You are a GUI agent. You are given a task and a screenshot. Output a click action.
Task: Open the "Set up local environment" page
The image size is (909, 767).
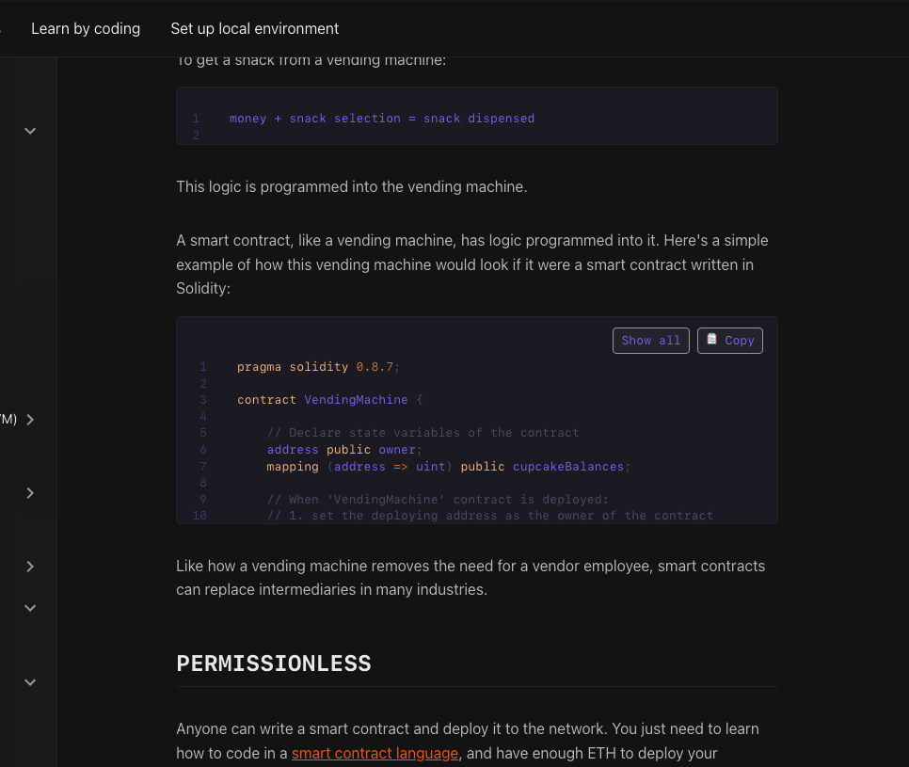pos(254,28)
